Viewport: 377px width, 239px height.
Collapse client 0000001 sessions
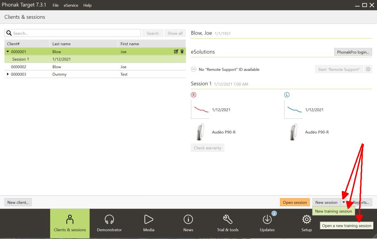(8, 52)
